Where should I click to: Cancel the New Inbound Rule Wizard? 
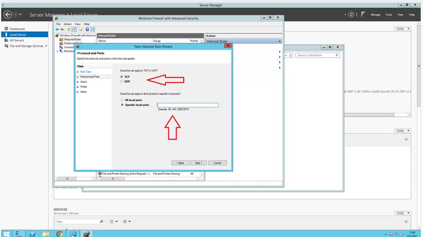point(217,163)
